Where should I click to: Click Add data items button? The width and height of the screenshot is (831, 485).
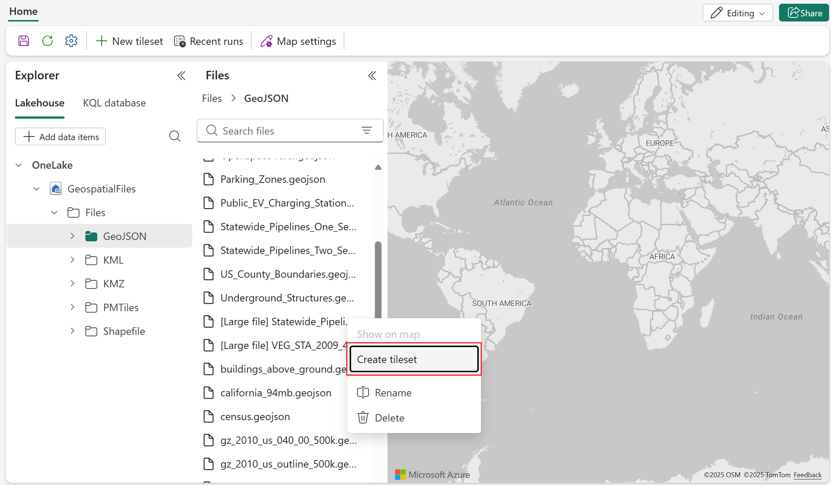(60, 137)
